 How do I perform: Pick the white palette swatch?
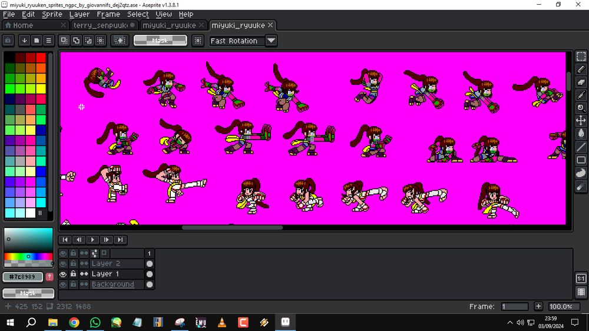point(31,213)
